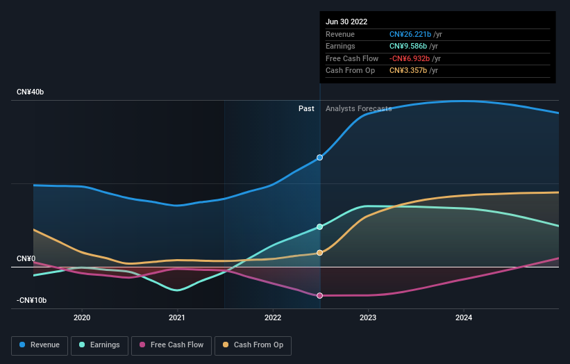Click the CN¥9.586b earnings value

click(x=408, y=46)
